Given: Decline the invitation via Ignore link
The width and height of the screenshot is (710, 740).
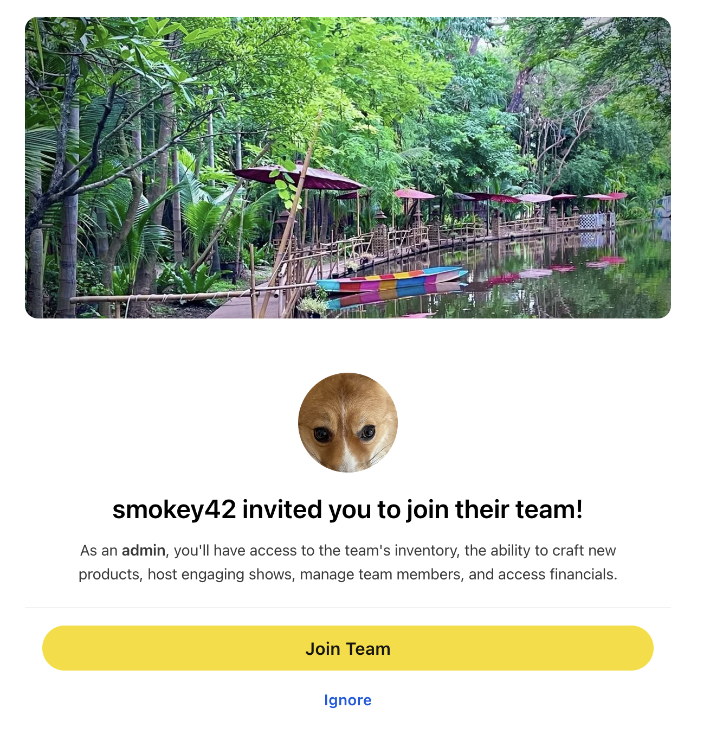Looking at the screenshot, I should [x=348, y=700].
